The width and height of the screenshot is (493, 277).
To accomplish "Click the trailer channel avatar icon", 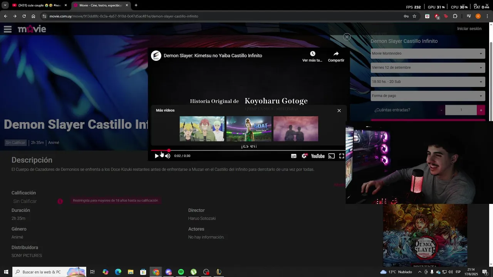I will point(156,55).
